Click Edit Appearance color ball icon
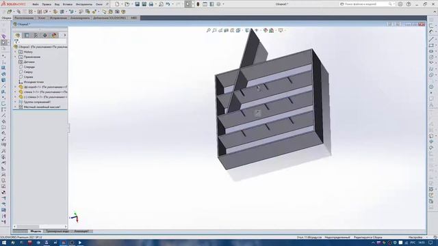Viewport: 438px width, 246px height. point(266,30)
